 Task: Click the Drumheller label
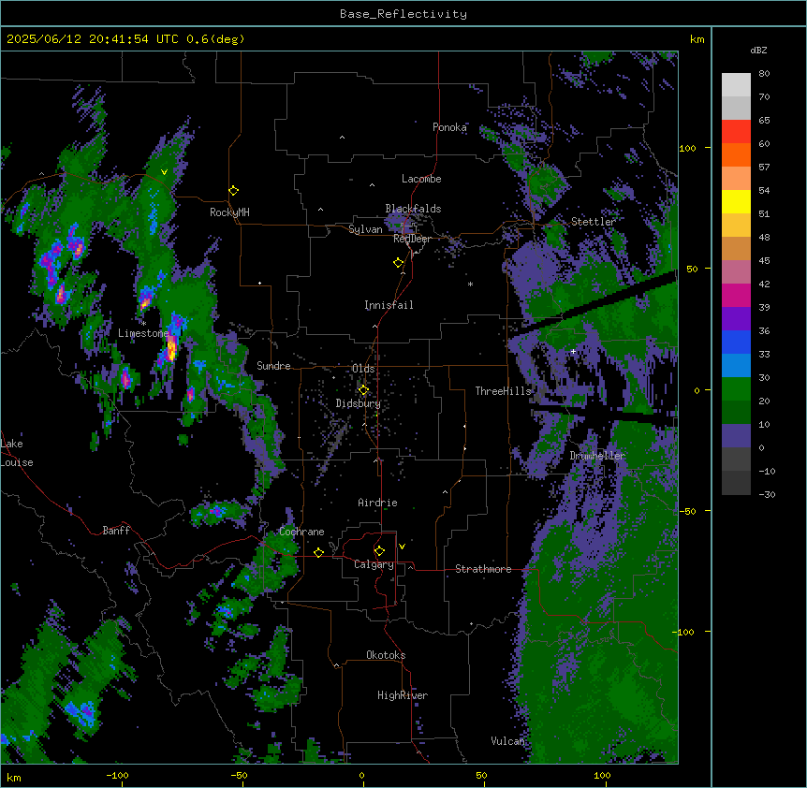point(597,456)
